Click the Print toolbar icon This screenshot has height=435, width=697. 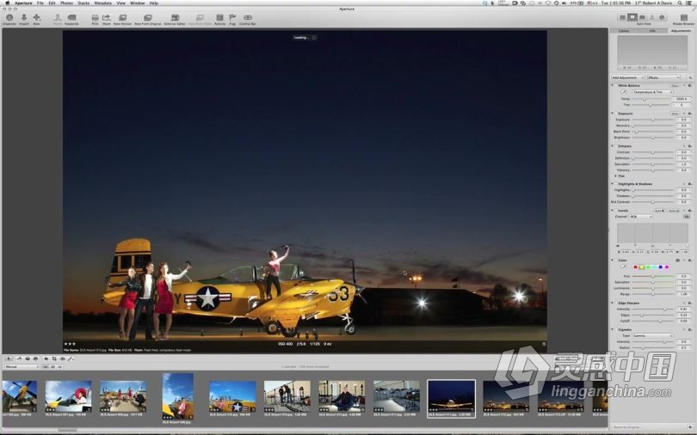click(96, 18)
